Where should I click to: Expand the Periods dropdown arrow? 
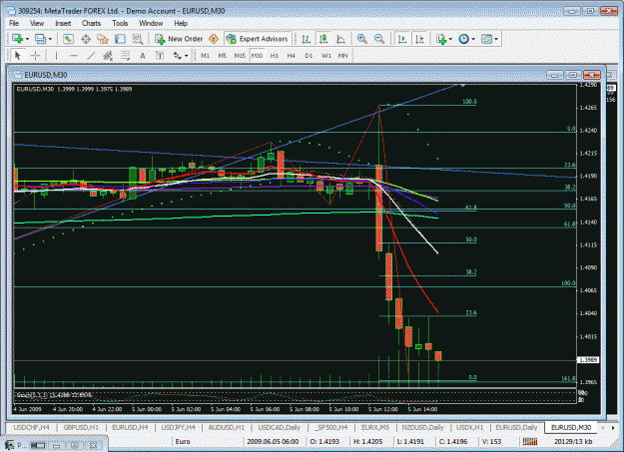[473, 39]
